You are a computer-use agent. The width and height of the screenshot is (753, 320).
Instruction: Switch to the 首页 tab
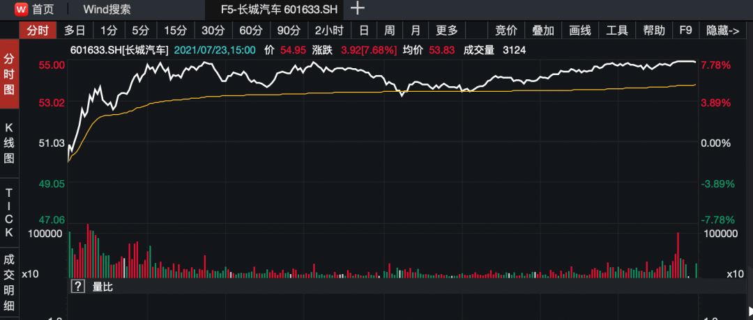(43, 9)
